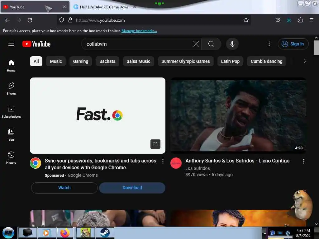This screenshot has width=319, height=239.
Task: Bookmark this page with the star
Action: (x=246, y=20)
